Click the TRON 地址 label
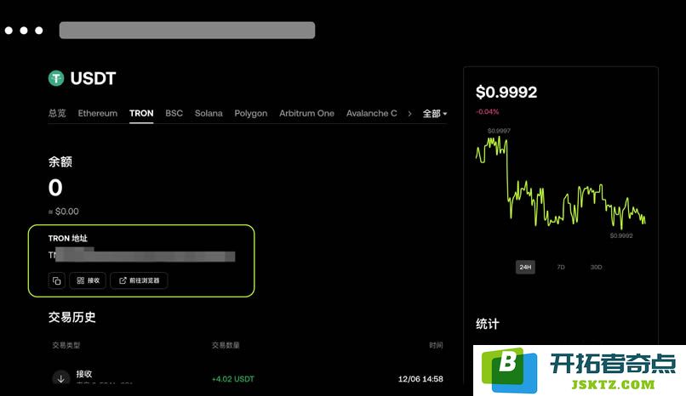This screenshot has width=686, height=396. point(68,239)
